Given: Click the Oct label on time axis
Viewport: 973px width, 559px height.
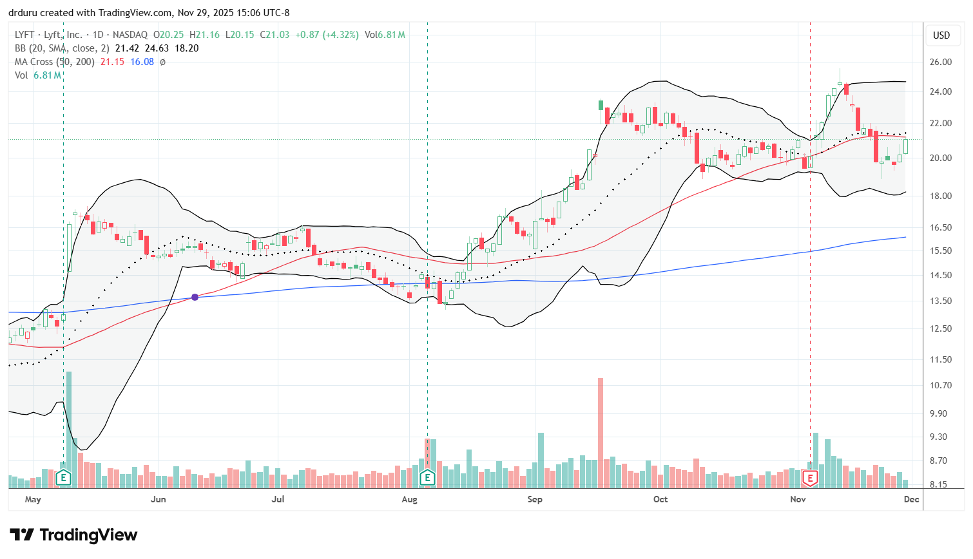Looking at the screenshot, I should (x=660, y=499).
